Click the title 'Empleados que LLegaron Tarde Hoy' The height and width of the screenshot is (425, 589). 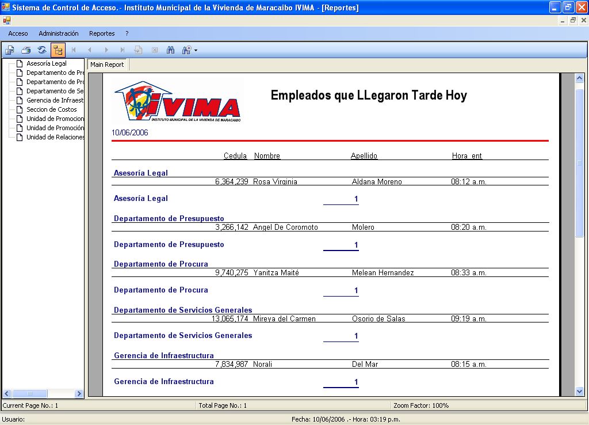(369, 95)
